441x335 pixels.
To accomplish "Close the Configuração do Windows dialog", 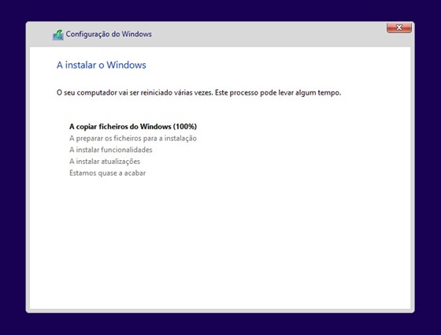I will (x=398, y=28).
